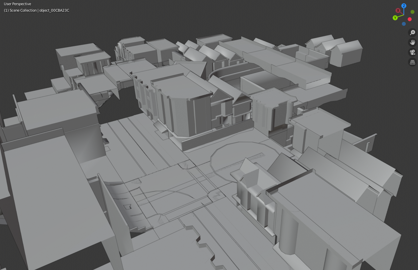
Task: Click the unlabeled dark green negative Y axis dot
Action: point(413,12)
